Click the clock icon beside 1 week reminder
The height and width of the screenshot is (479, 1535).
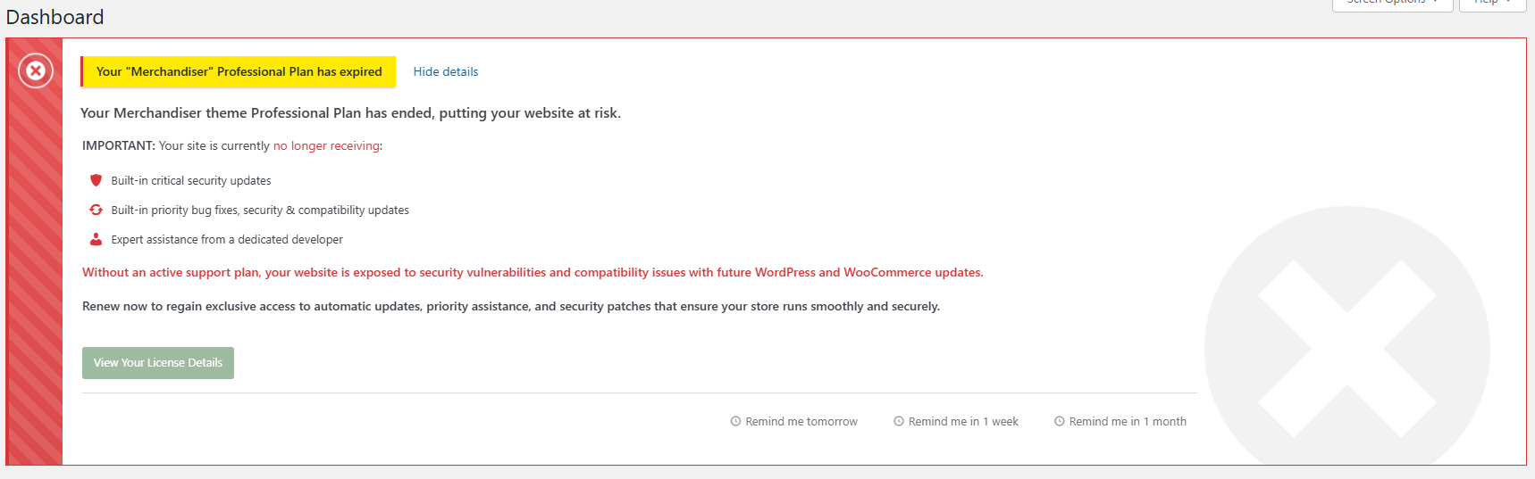(899, 421)
